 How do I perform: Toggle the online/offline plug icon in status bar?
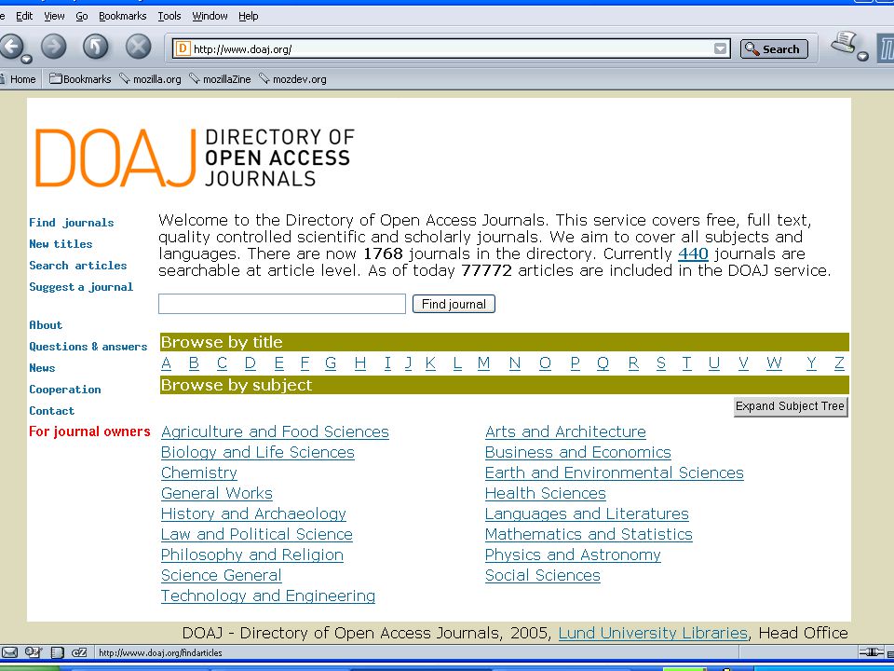pyautogui.click(x=871, y=652)
